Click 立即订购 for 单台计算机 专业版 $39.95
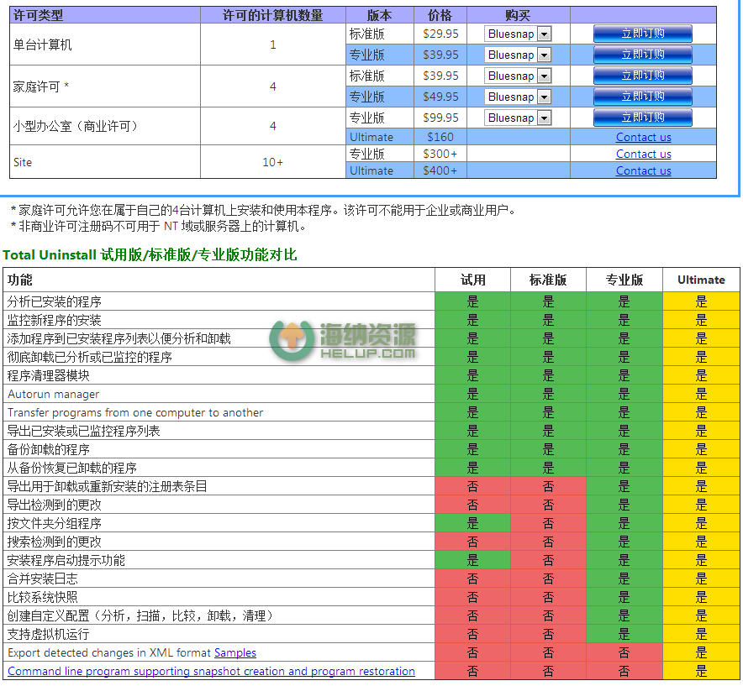 (642, 55)
